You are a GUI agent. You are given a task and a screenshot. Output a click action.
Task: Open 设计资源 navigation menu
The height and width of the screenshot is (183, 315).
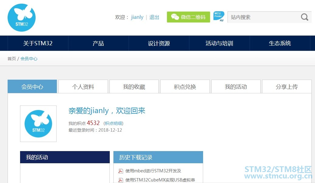[159, 43]
